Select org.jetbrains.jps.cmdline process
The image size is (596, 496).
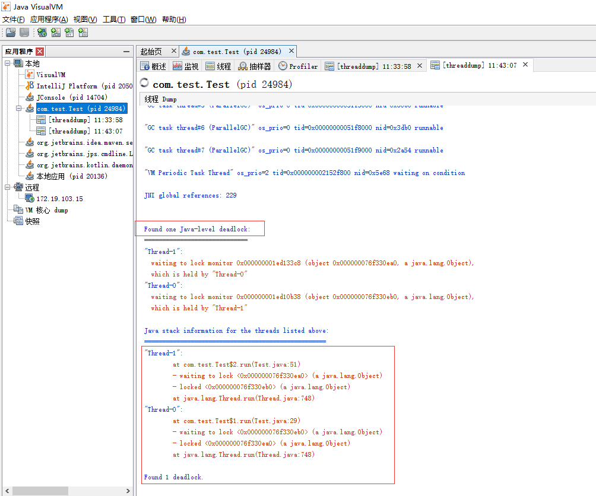coord(84,154)
